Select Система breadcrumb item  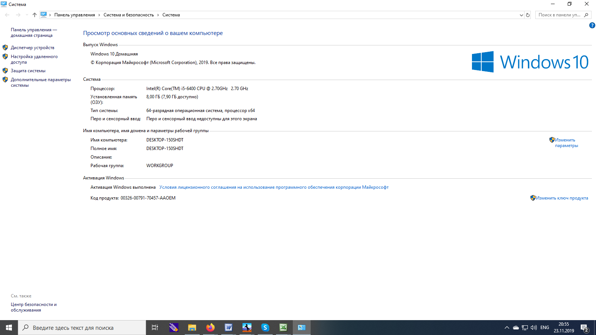171,15
